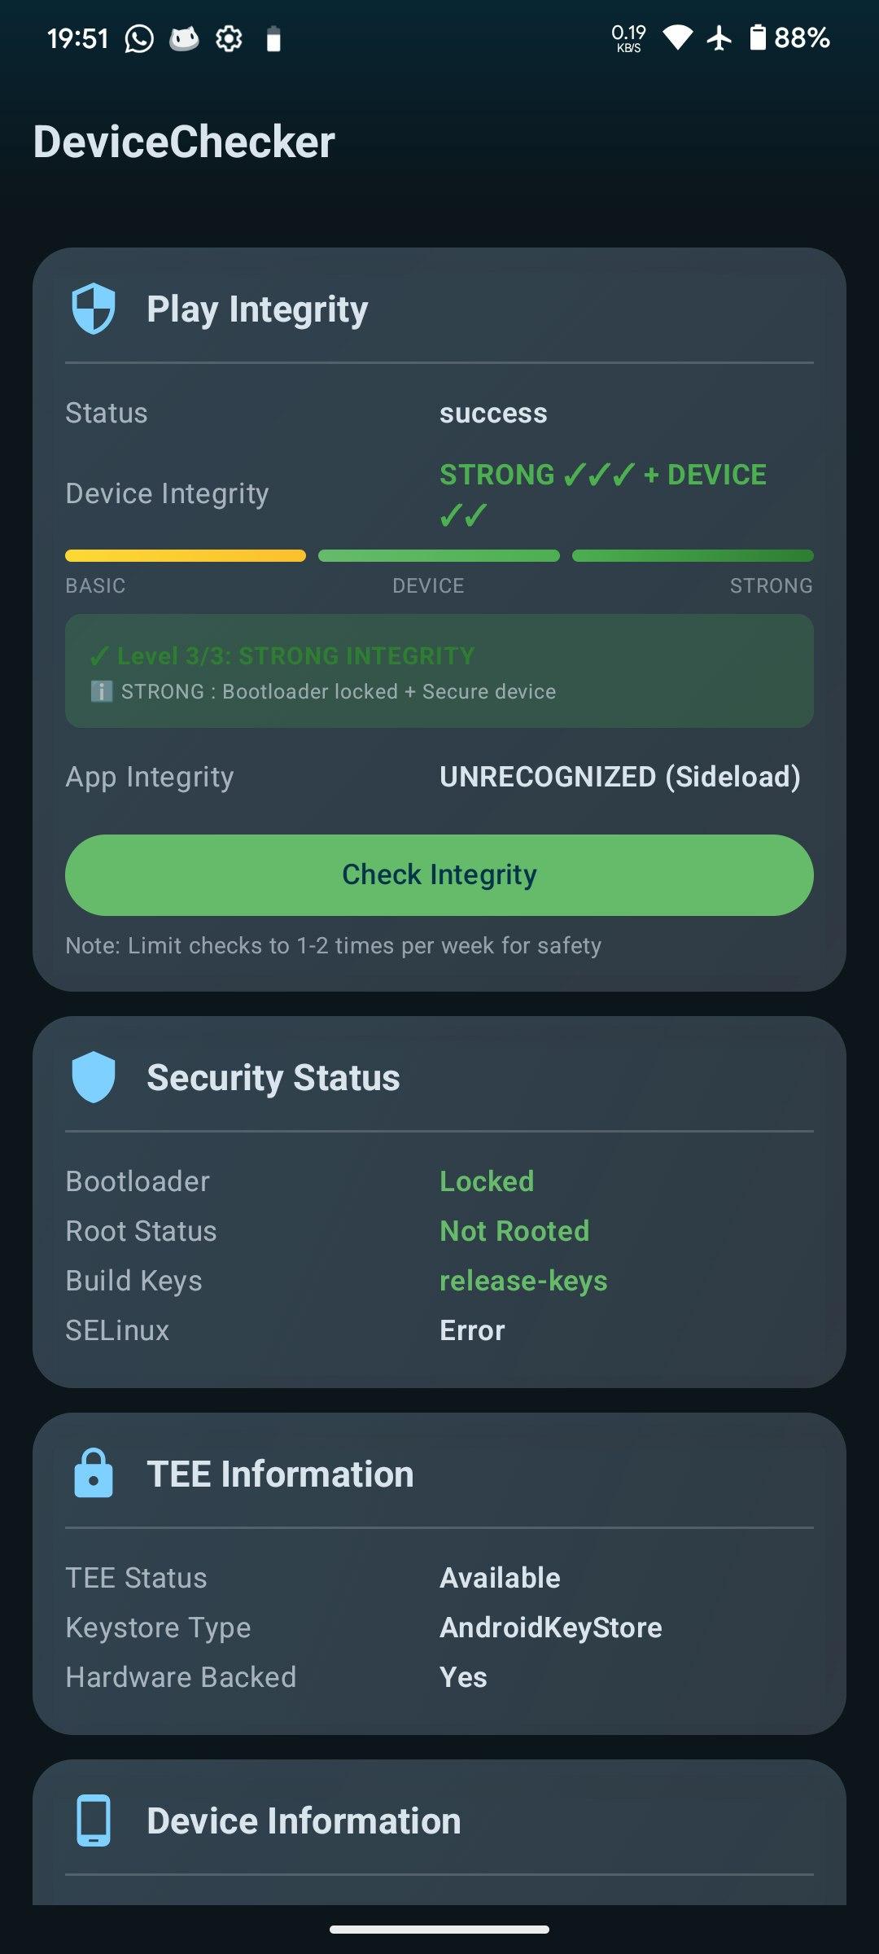Tap the Locked bootloader value

click(487, 1181)
